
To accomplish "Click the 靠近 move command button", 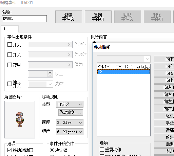I will click(x=164, y=123).
